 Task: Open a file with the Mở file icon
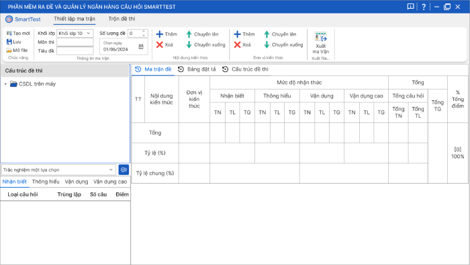pos(9,50)
